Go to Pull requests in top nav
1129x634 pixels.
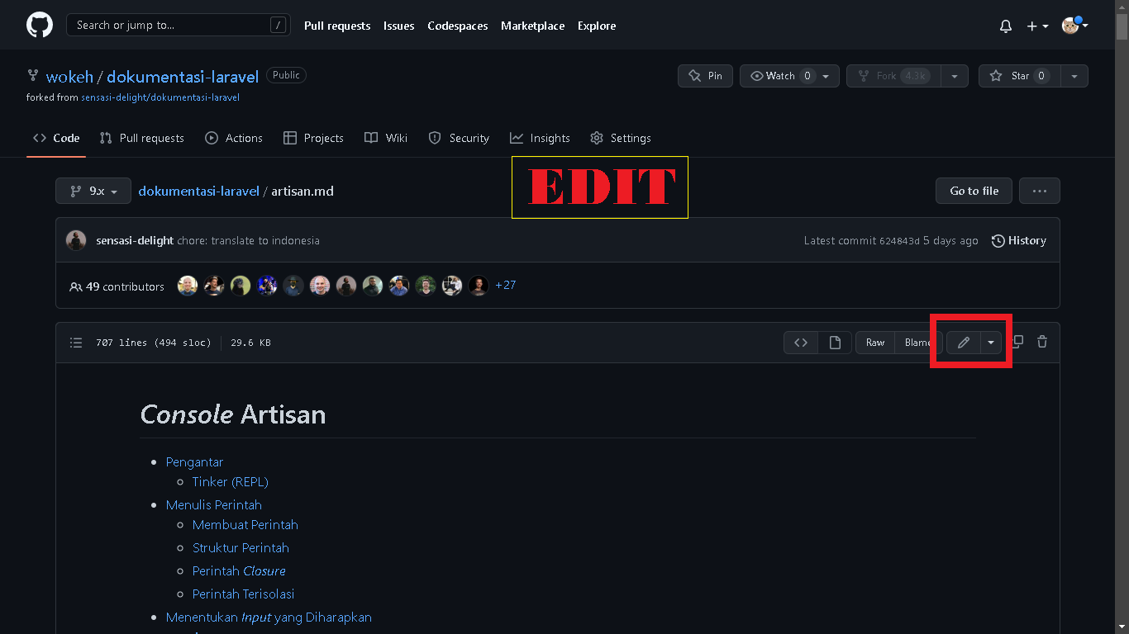[x=337, y=26]
